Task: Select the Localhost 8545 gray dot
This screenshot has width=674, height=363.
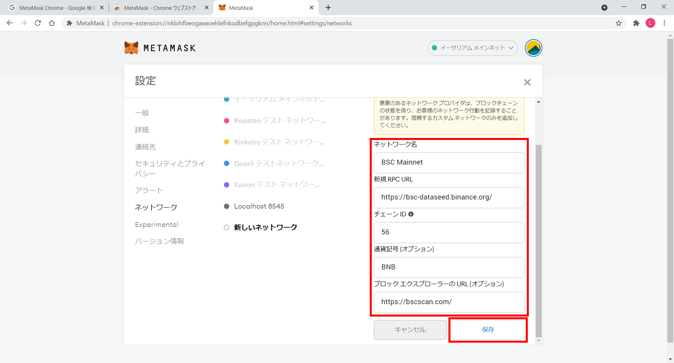Action: [227, 206]
